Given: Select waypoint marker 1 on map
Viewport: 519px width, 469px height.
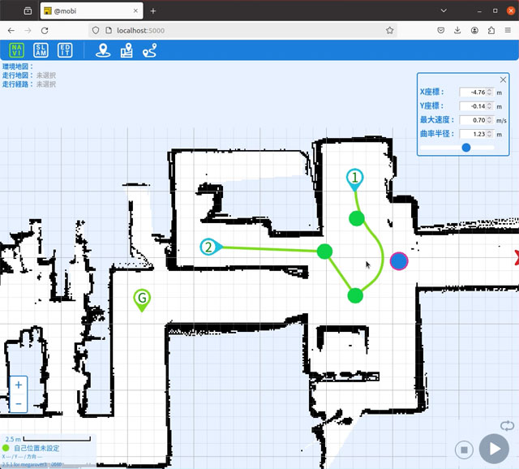Looking at the screenshot, I should 355,179.
